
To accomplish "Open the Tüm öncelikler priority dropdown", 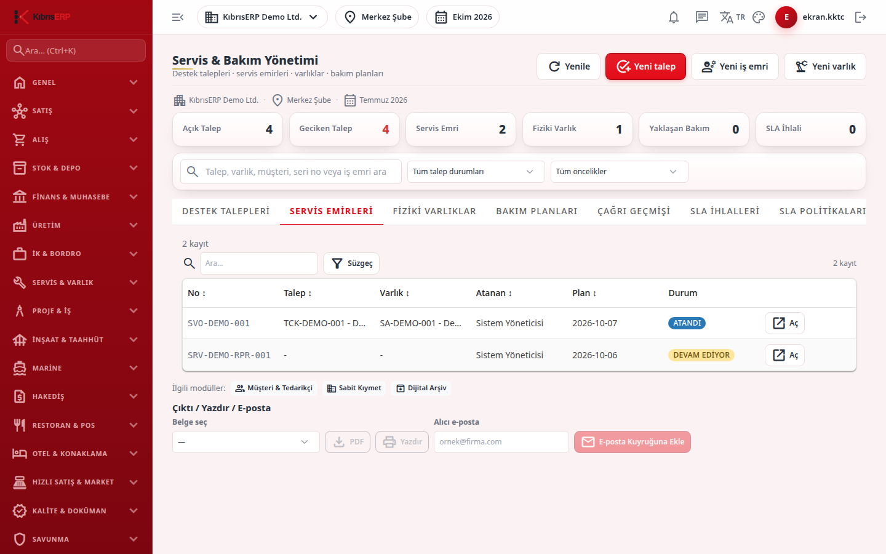I will click(x=620, y=172).
